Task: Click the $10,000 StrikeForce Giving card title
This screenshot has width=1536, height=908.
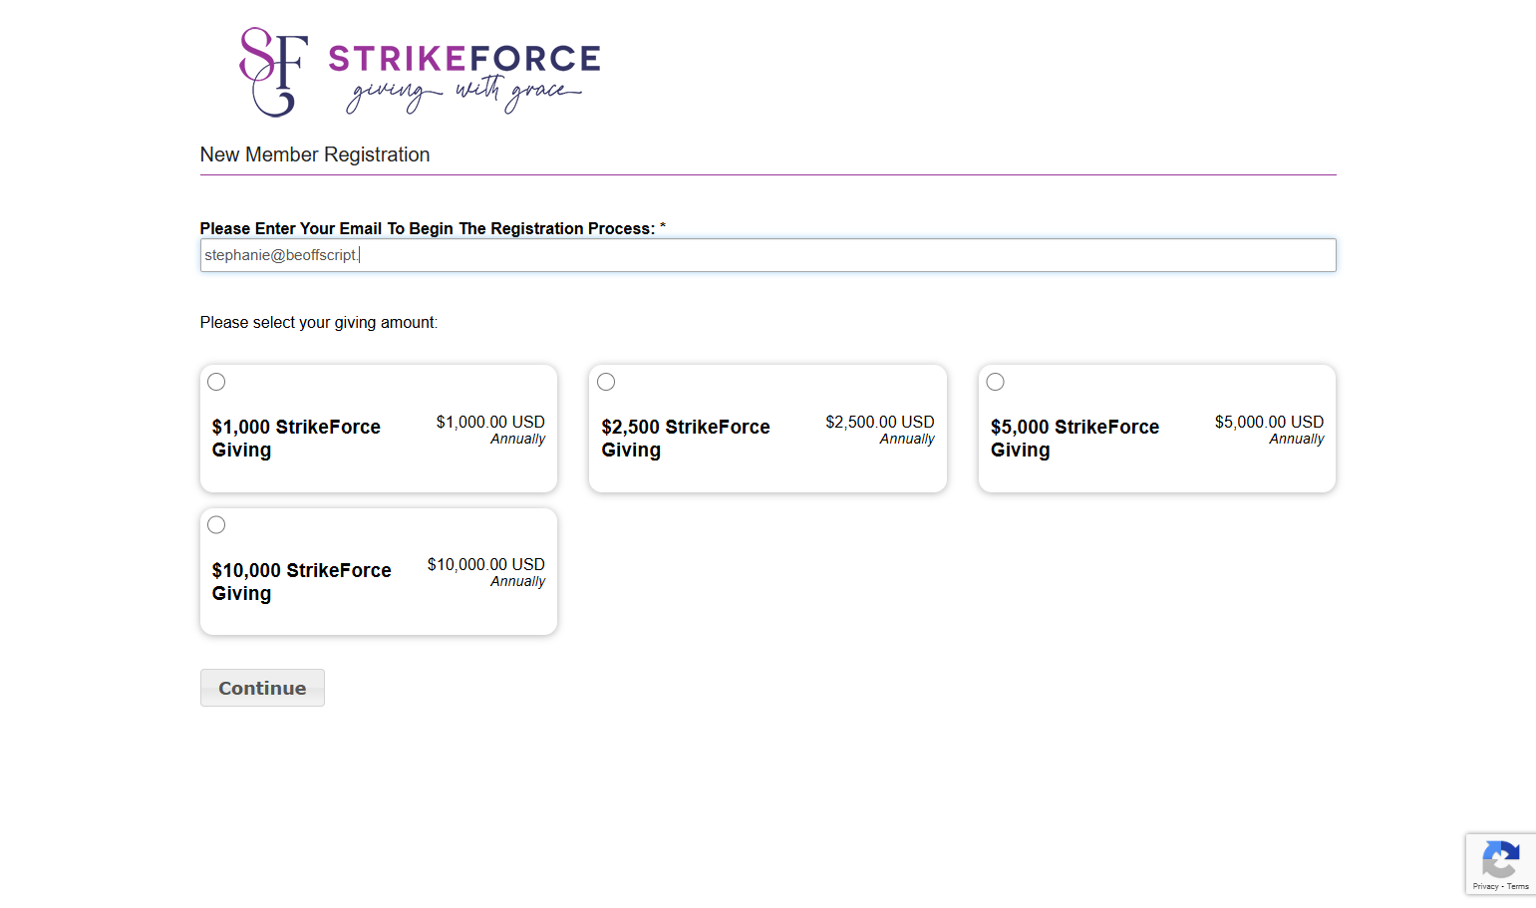Action: (x=301, y=582)
